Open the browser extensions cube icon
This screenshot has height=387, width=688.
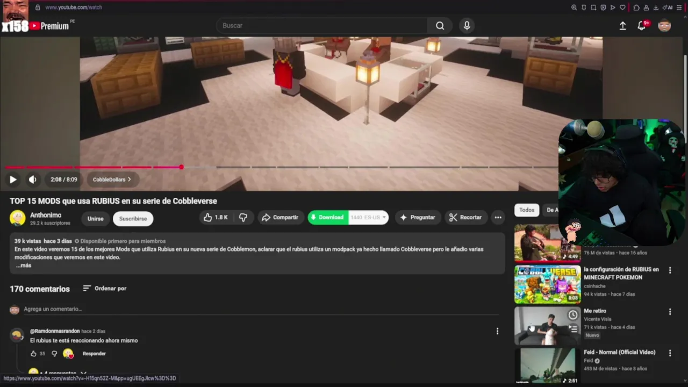point(636,8)
